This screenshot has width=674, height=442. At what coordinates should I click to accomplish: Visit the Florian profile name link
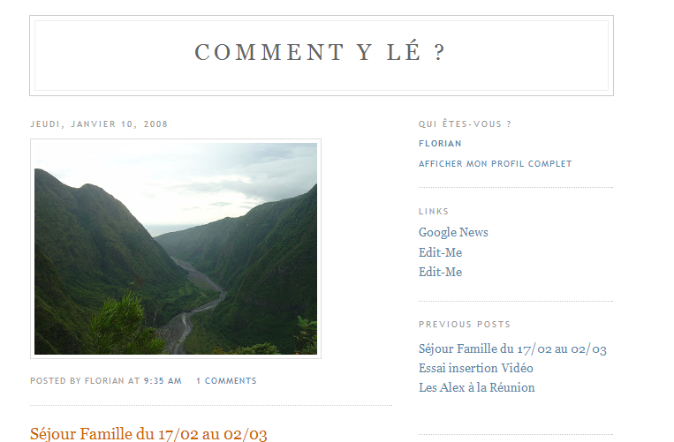(440, 143)
